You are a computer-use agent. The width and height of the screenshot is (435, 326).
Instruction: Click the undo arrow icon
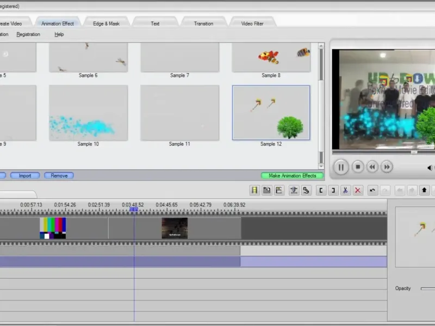tap(372, 190)
